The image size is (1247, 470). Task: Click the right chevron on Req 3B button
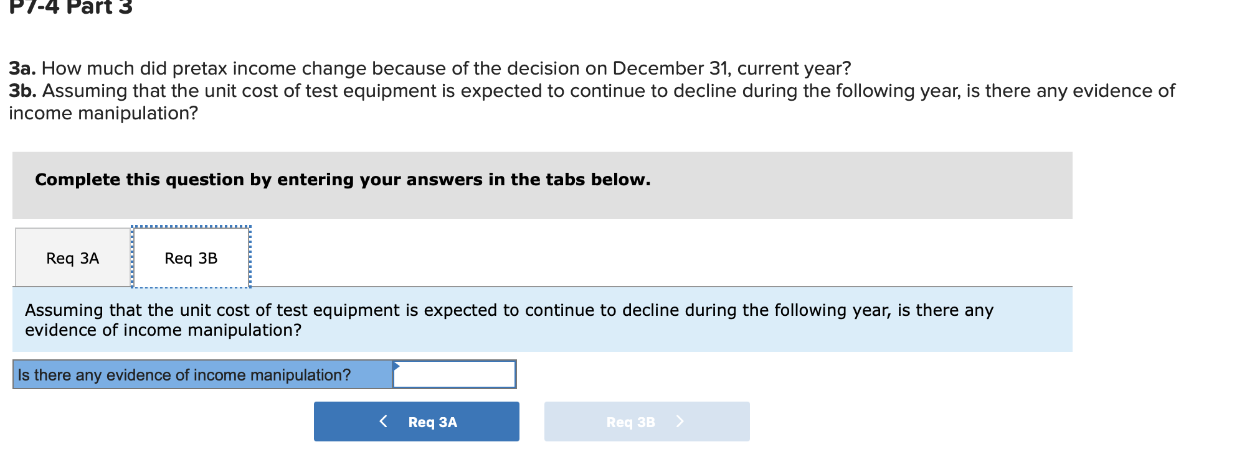point(681,421)
